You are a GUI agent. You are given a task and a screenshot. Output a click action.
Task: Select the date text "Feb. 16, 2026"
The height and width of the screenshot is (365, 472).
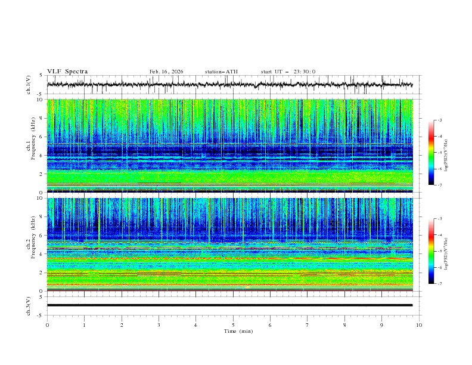(166, 72)
